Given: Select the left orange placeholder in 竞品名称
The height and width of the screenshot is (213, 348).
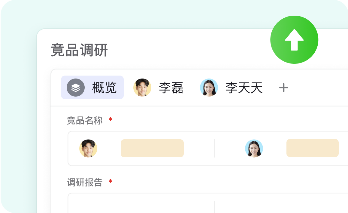Looking at the screenshot, I should pos(152,148).
